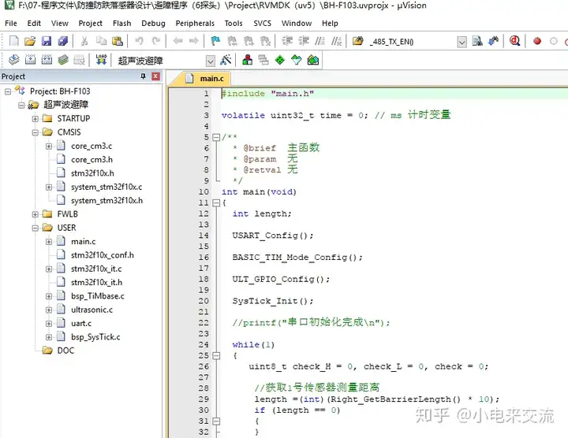Viewport: 568px width, 438px height.
Task: Click the _485_TX_EN() search field
Action: [412, 42]
